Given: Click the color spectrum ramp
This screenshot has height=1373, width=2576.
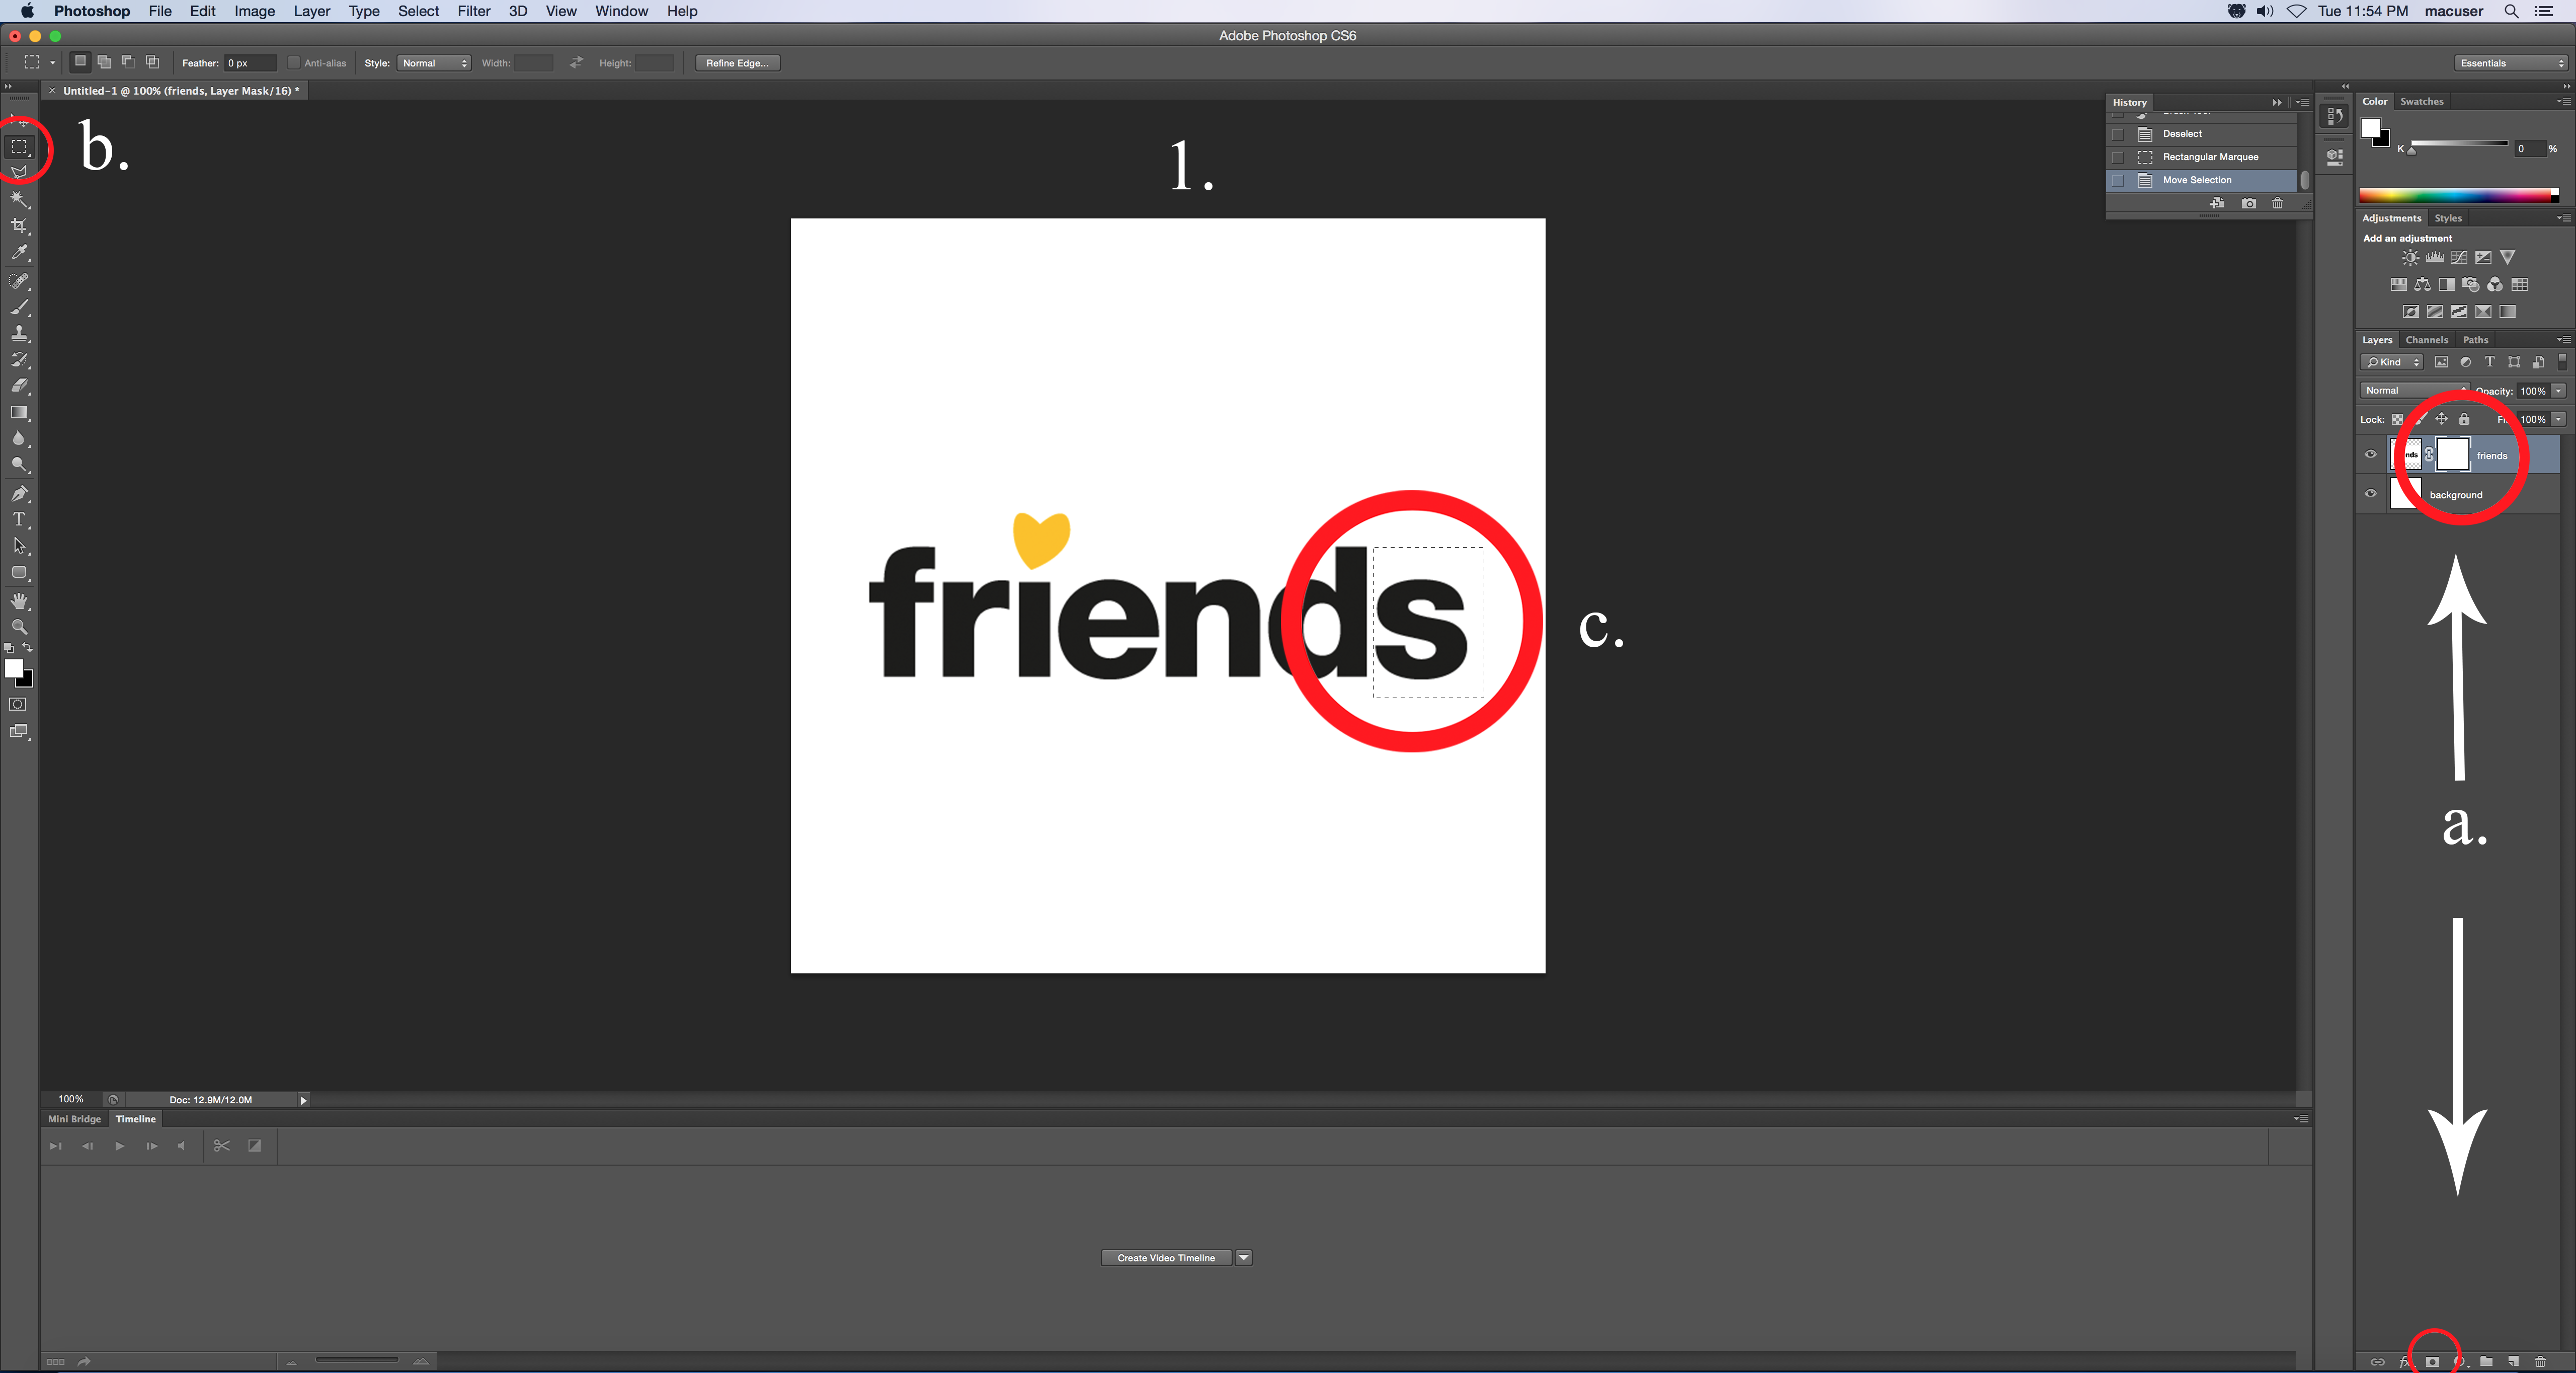Looking at the screenshot, I should (2456, 195).
